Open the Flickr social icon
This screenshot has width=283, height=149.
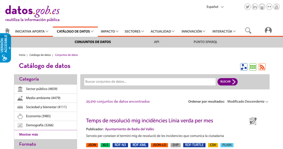click(x=269, y=7)
